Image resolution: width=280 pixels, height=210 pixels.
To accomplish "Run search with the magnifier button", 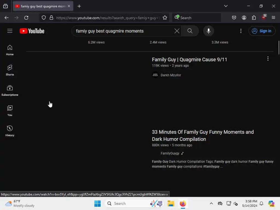I will tap(190, 31).
